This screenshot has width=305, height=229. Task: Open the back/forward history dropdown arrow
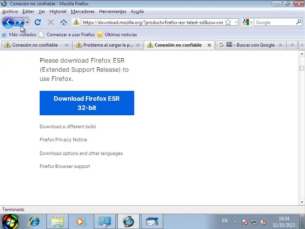(27, 23)
